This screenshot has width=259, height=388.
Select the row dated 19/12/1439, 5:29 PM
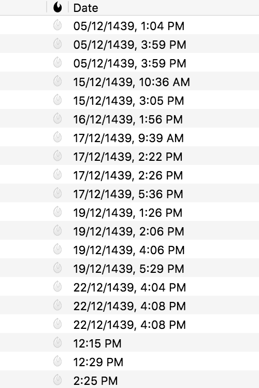click(x=129, y=268)
